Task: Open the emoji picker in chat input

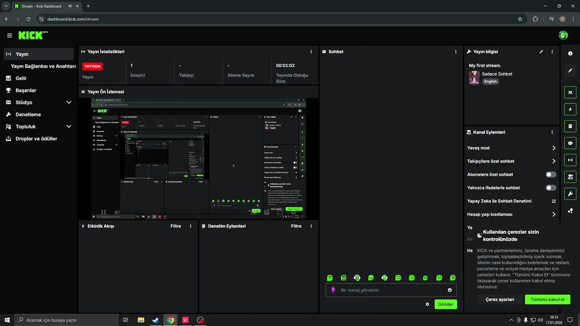Action: (x=450, y=290)
